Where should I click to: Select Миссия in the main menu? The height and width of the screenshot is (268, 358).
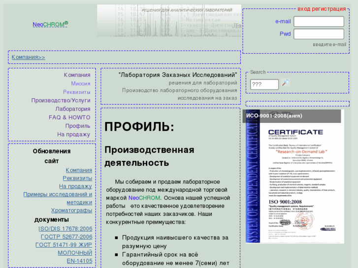point(81,84)
